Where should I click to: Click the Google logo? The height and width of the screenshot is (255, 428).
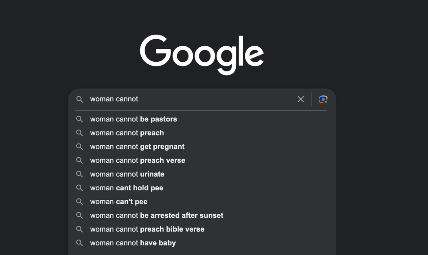(x=202, y=55)
